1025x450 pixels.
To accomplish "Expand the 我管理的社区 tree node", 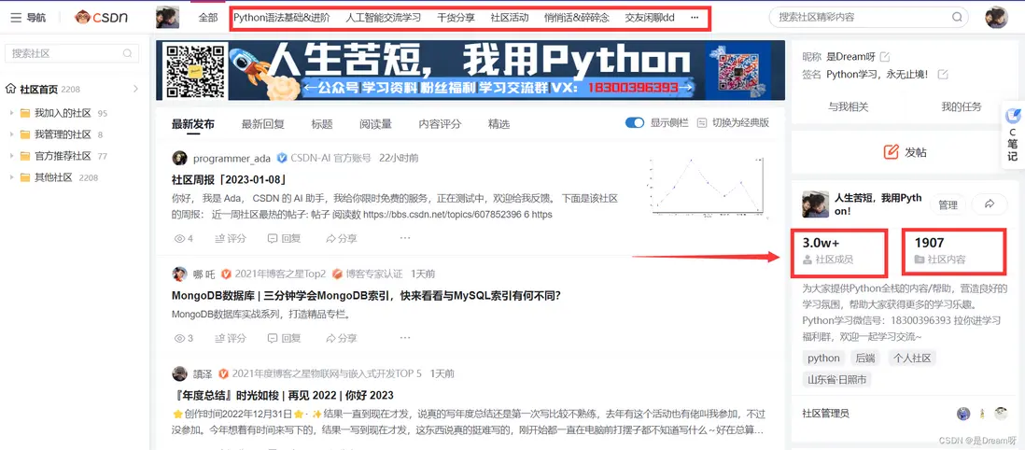I will point(11,134).
